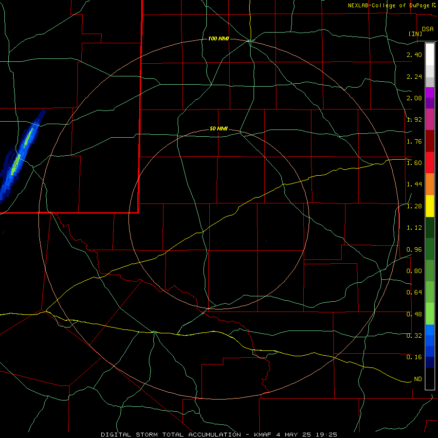Screen dimensions: 438x438
Task: Click the 0.48 legend value
Action: [x=414, y=314]
